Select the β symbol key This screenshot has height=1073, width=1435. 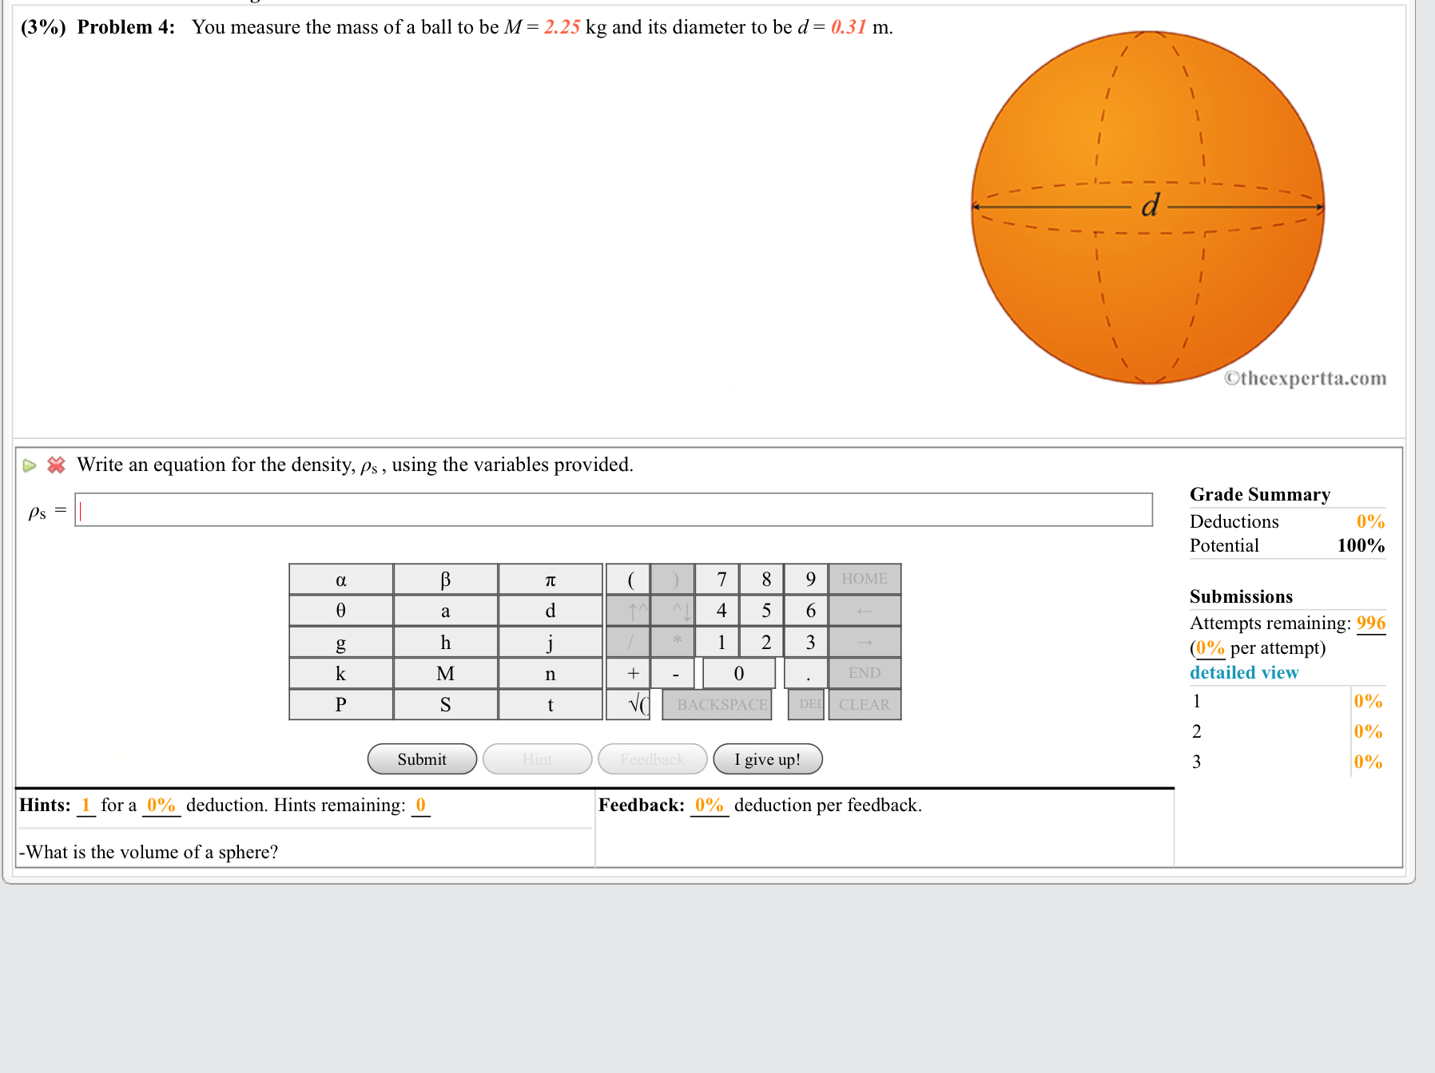coord(445,578)
